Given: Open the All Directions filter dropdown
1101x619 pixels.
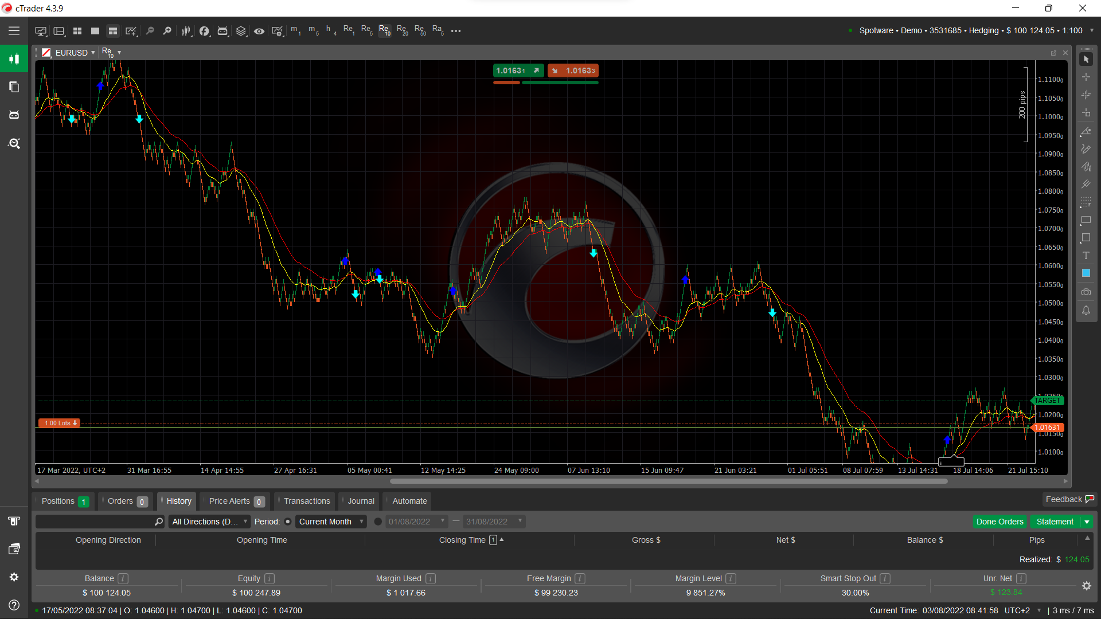Looking at the screenshot, I should 209,522.
